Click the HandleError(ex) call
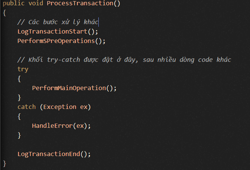The height and width of the screenshot is (170, 250). (61, 126)
